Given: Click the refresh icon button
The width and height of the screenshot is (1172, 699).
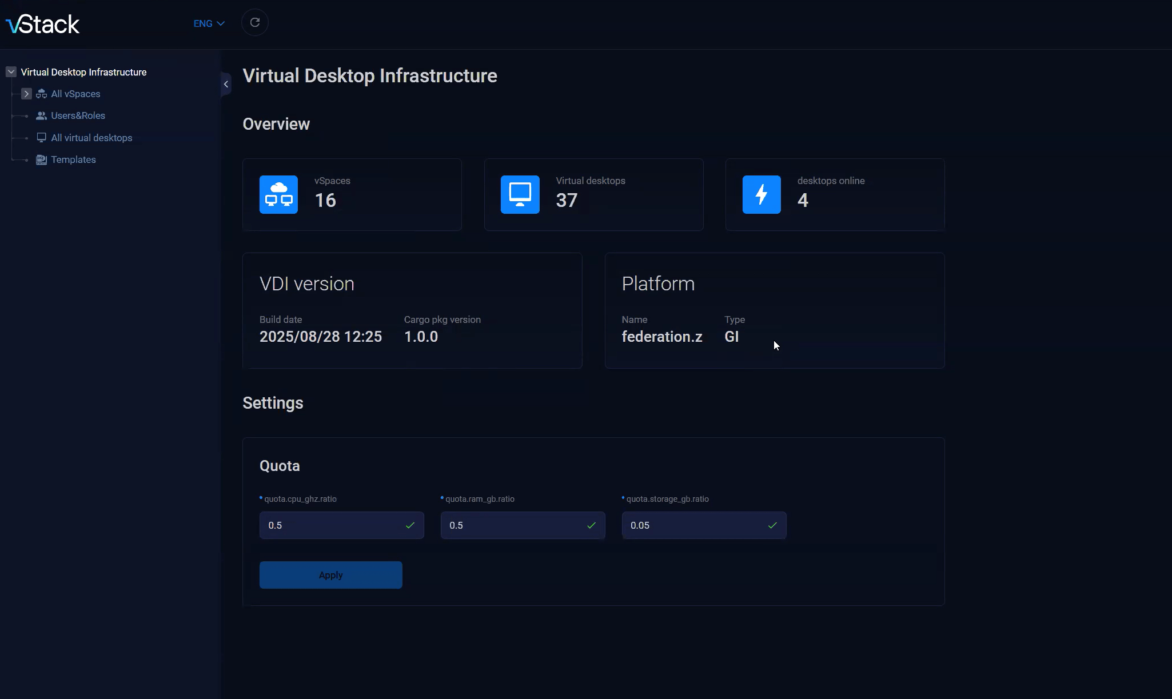Looking at the screenshot, I should coord(255,22).
